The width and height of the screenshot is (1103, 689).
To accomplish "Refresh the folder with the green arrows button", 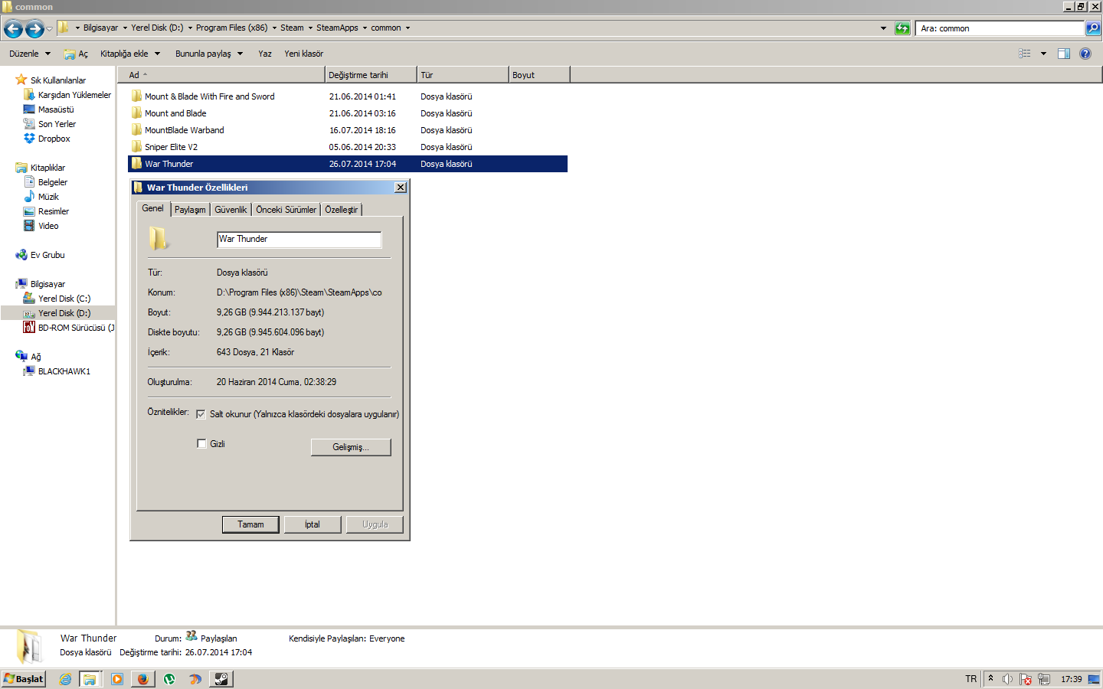I will click(x=902, y=28).
